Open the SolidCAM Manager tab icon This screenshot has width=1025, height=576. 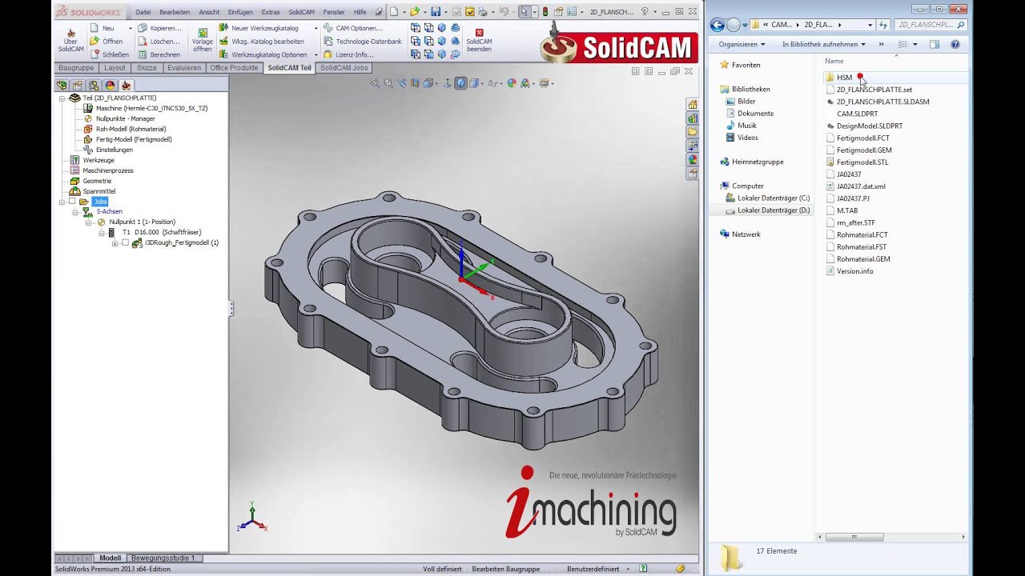126,85
